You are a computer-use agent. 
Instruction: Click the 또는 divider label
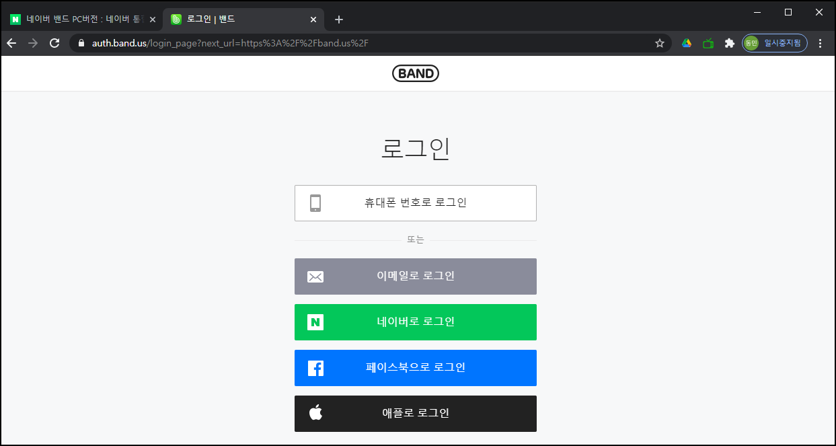coord(416,240)
